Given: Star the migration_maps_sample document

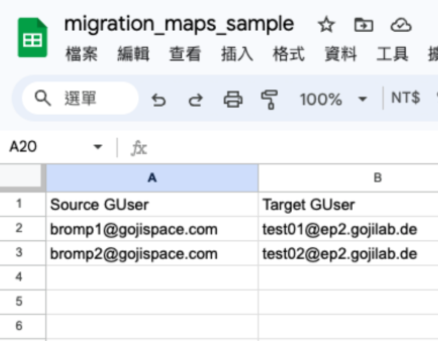Looking at the screenshot, I should click(326, 25).
